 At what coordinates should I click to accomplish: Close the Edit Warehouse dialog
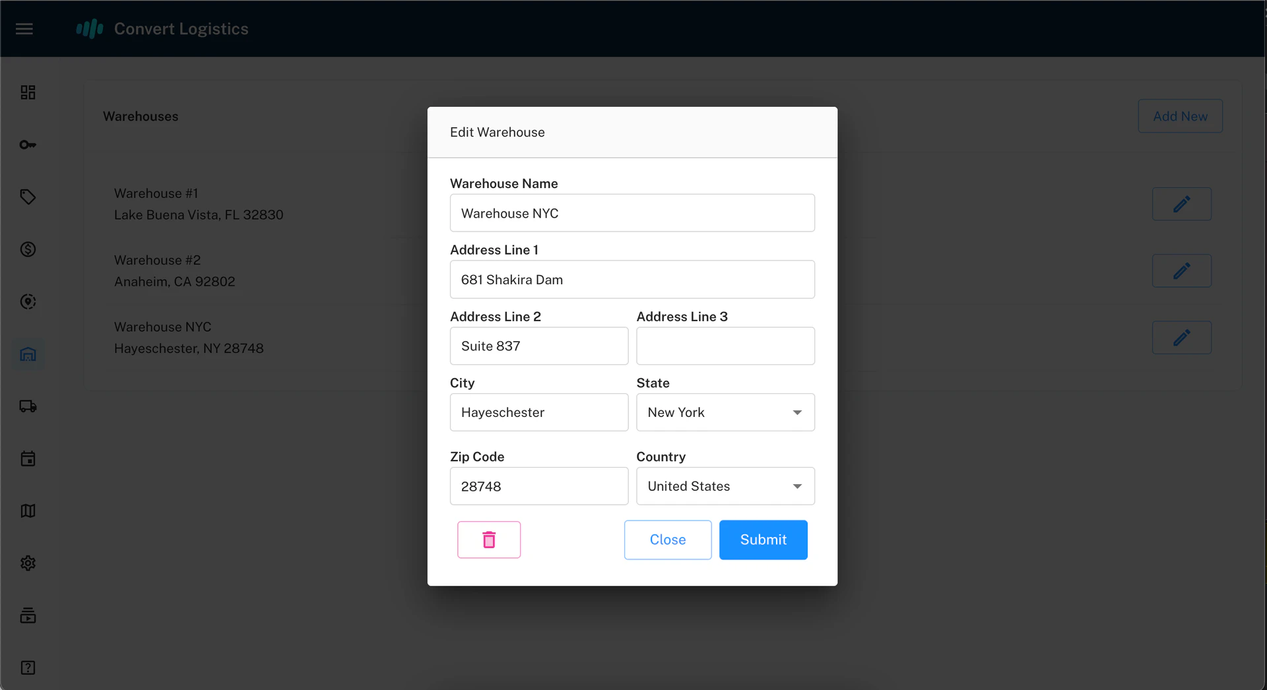[667, 540]
